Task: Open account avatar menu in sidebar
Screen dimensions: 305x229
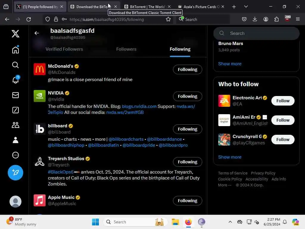Action: click(x=15, y=201)
